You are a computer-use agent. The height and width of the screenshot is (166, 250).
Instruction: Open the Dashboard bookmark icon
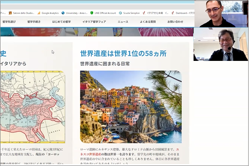[172, 13]
